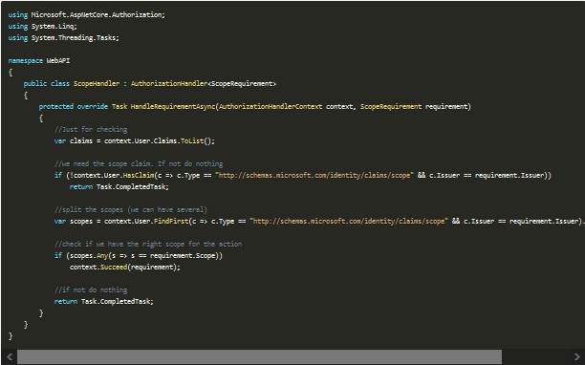
Task: Click the using System.Linq line
Action: (42, 27)
